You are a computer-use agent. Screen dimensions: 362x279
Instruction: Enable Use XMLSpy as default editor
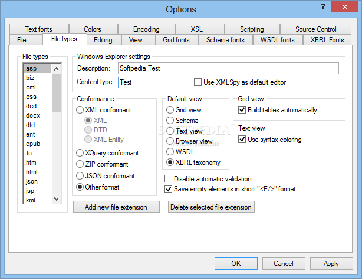pyautogui.click(x=197, y=82)
